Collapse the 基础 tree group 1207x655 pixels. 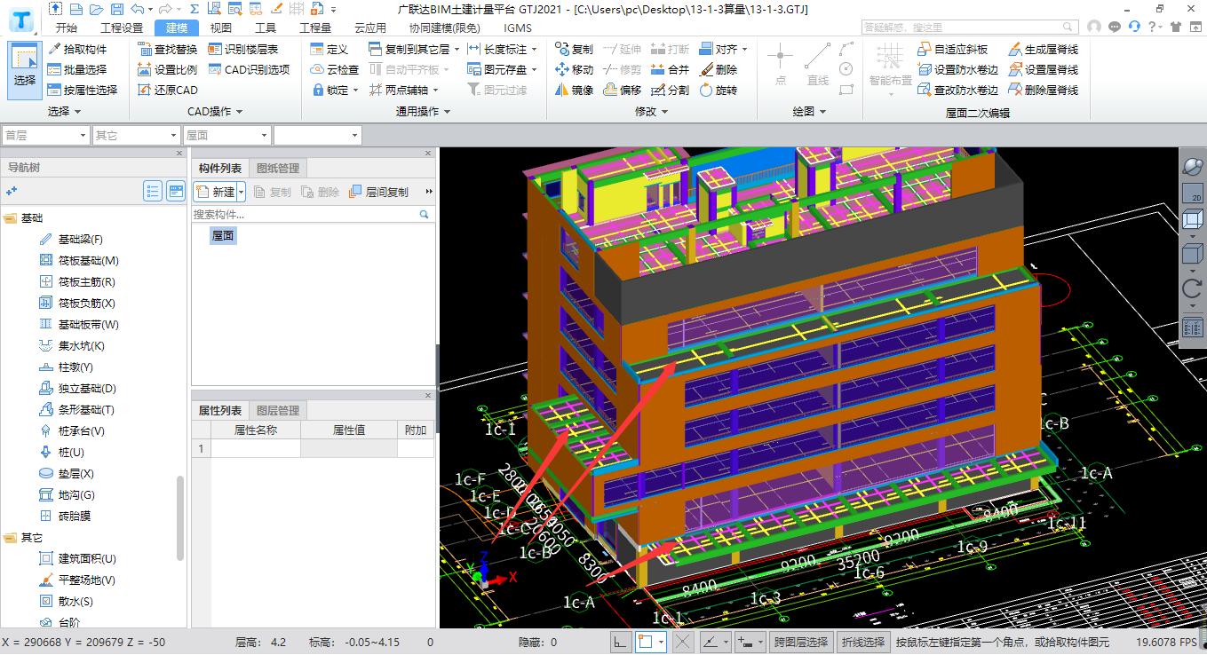11,217
